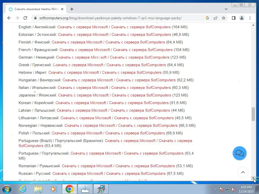This screenshot has height=194, width=259.
Task: Open Google search side panel icon
Action: (x=207, y=18)
